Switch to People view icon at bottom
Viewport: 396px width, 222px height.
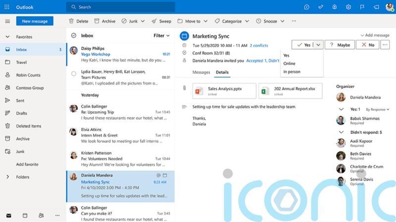(41, 216)
